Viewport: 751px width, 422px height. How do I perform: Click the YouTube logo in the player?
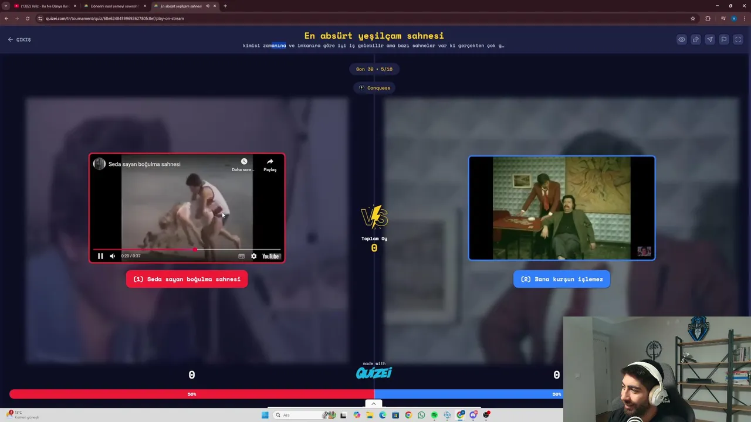(x=270, y=256)
